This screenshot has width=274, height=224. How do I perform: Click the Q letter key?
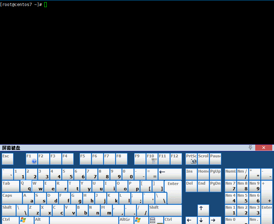point(26,186)
